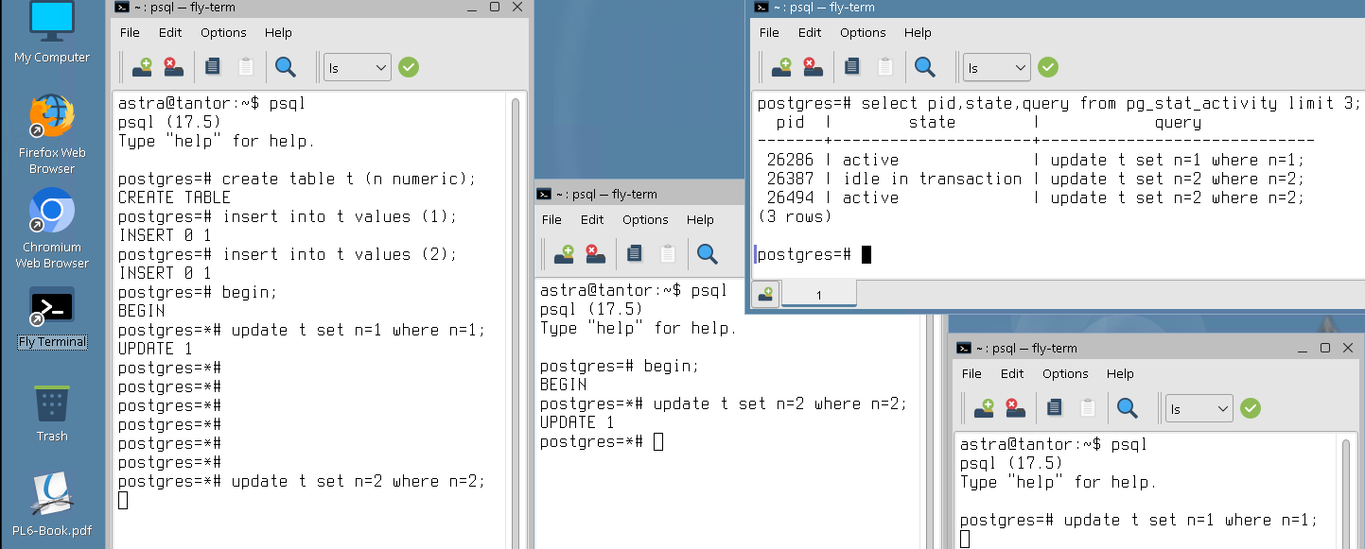Click close tab icon in middle terminal toolbar

pos(594,253)
